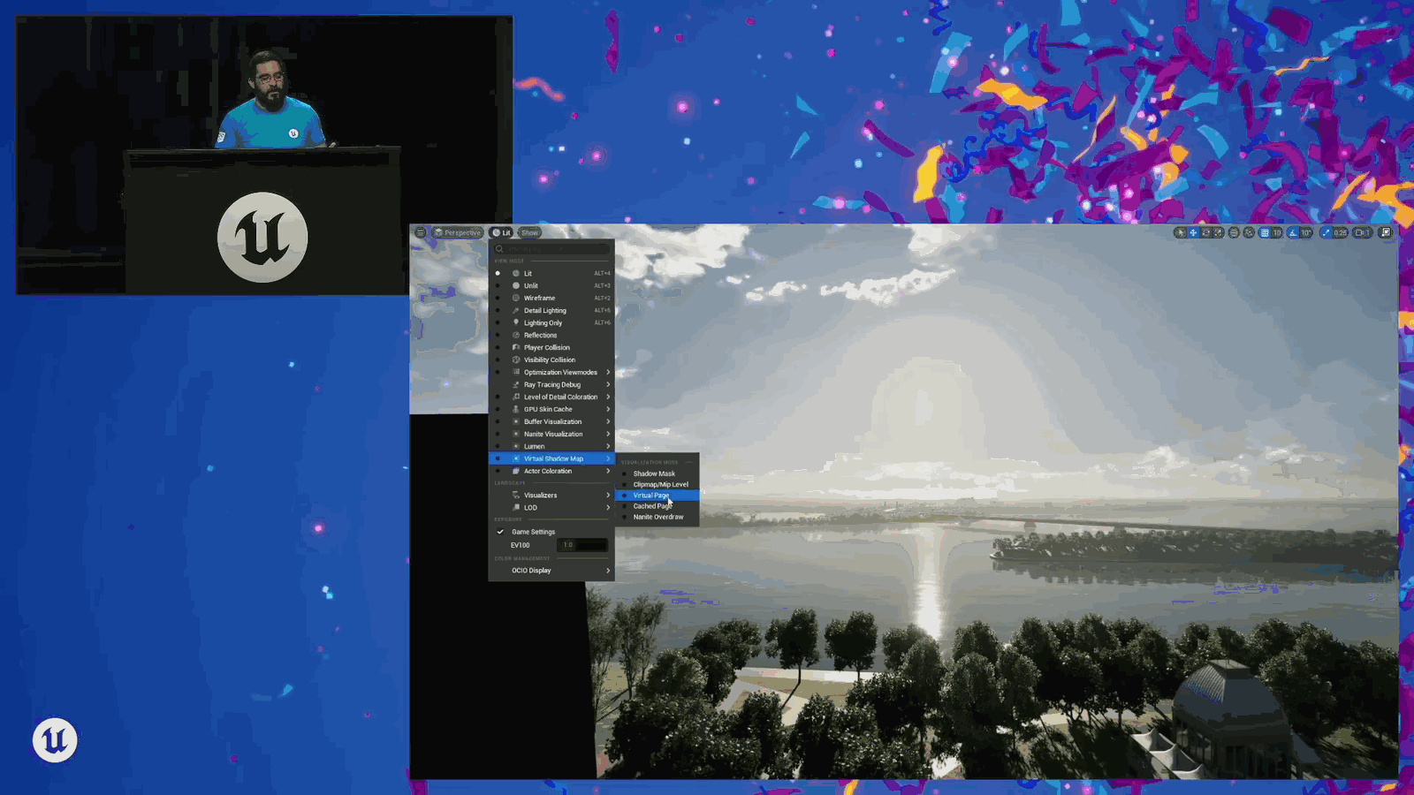1414x795 pixels.
Task: Select the Unlit view mode radio button
Action: click(x=498, y=285)
